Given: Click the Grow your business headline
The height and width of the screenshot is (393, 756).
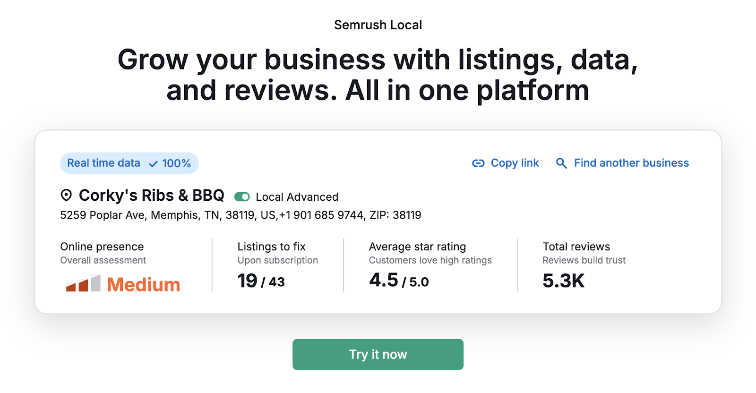Looking at the screenshot, I should 378,75.
